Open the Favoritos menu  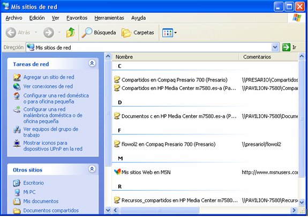[x=77, y=18]
